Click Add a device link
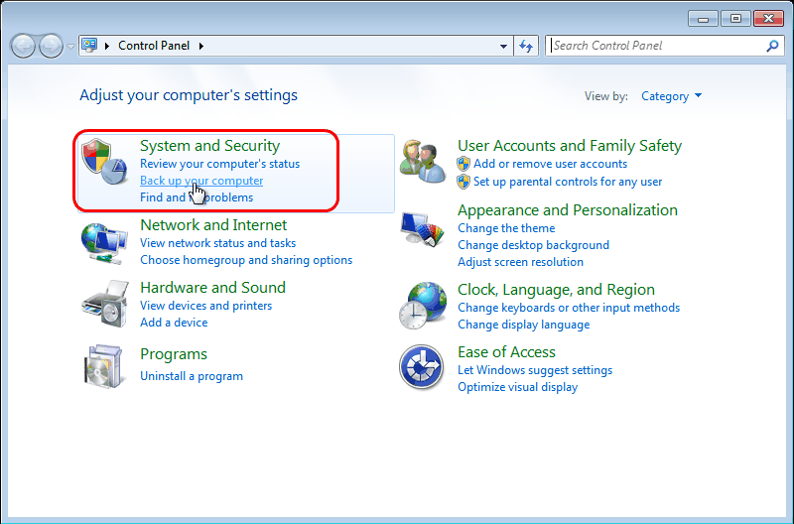The image size is (794, 524). [x=174, y=323]
